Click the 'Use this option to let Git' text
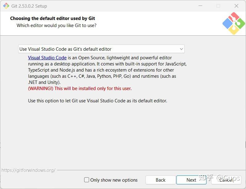Screen dimensions: 246x189 tap(97, 101)
